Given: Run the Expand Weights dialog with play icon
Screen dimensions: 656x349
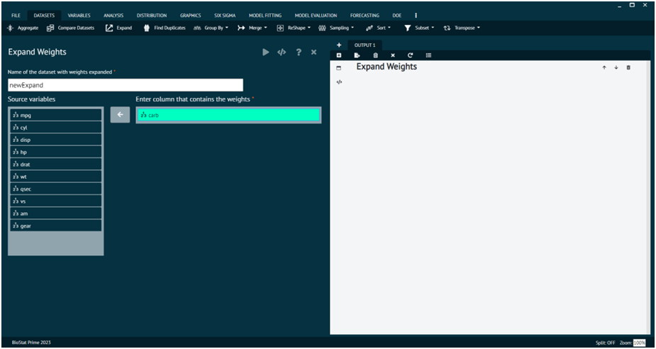Looking at the screenshot, I should 266,52.
